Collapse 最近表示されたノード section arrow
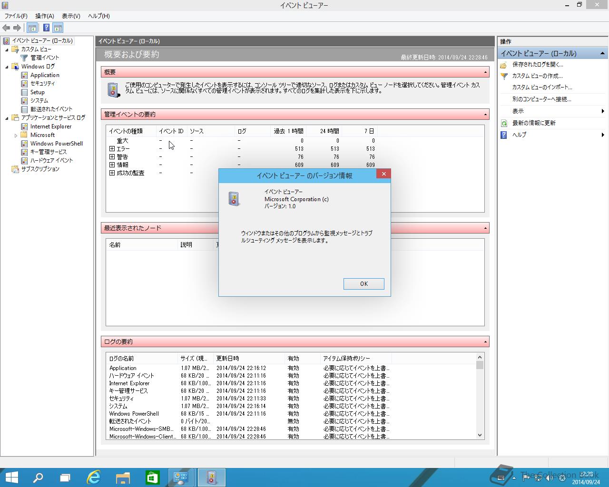 click(x=485, y=228)
